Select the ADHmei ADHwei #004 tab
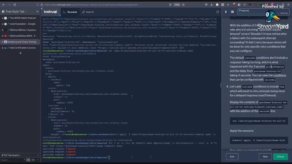This screenshot has height=164, width=292. pyautogui.click(x=20, y=36)
